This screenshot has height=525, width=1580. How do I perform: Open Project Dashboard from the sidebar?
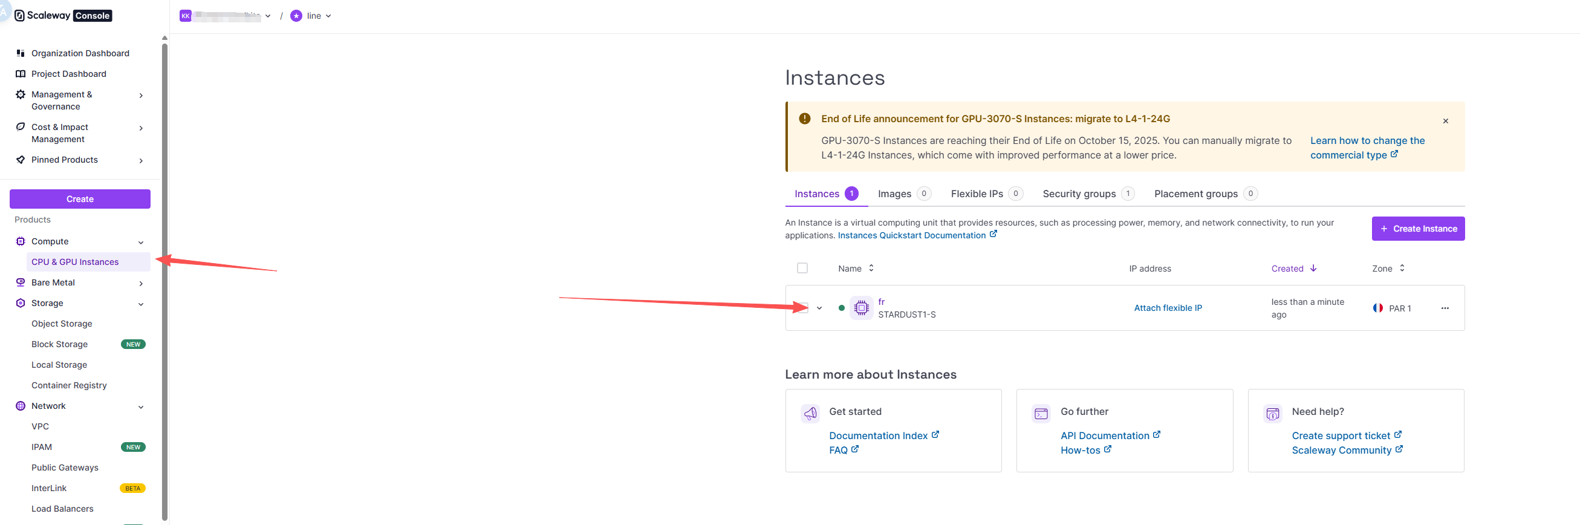[x=69, y=74]
